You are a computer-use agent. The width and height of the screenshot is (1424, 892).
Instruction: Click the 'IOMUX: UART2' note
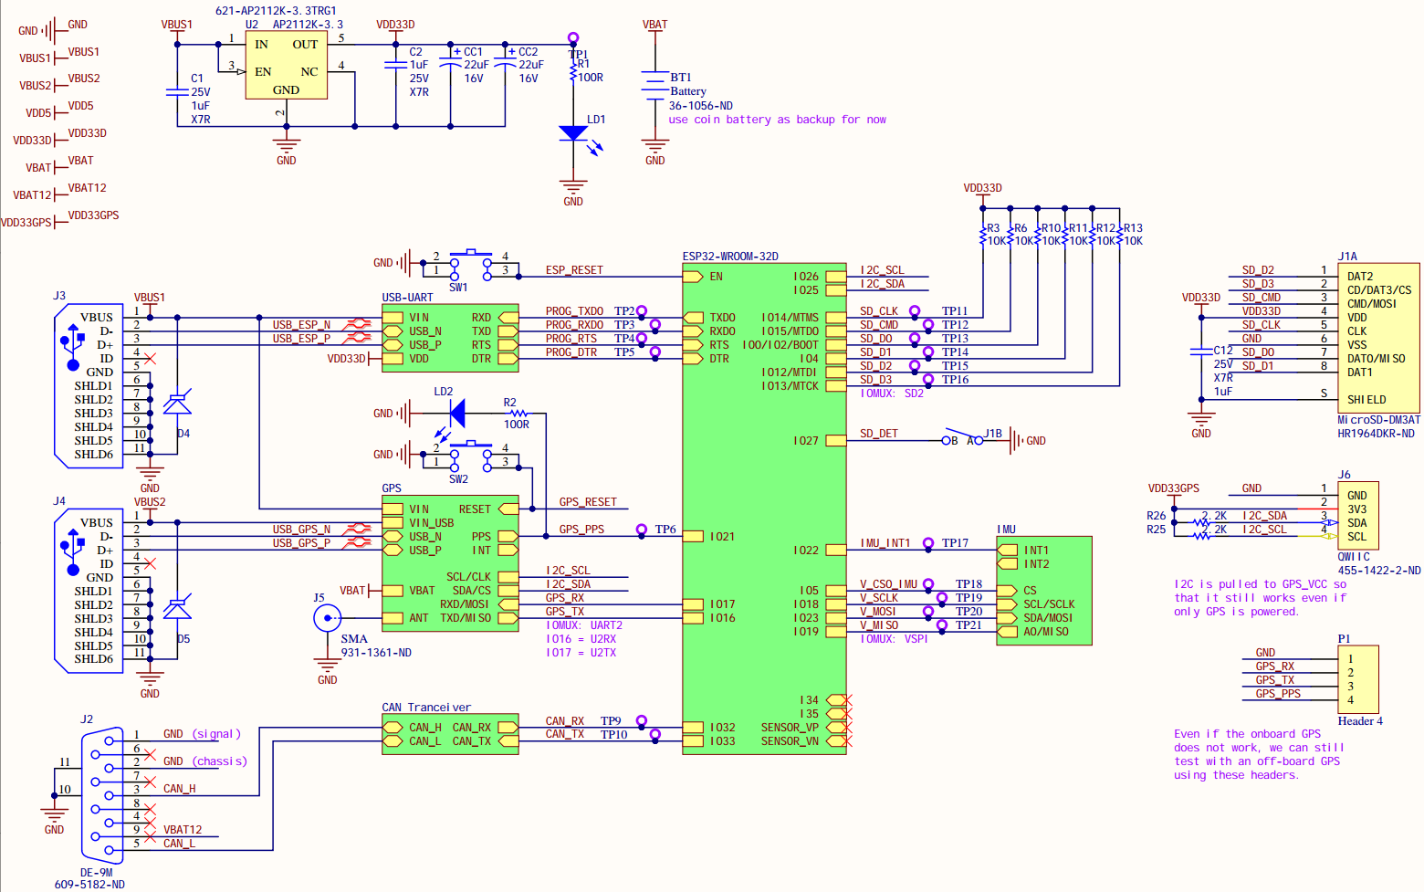tap(584, 625)
